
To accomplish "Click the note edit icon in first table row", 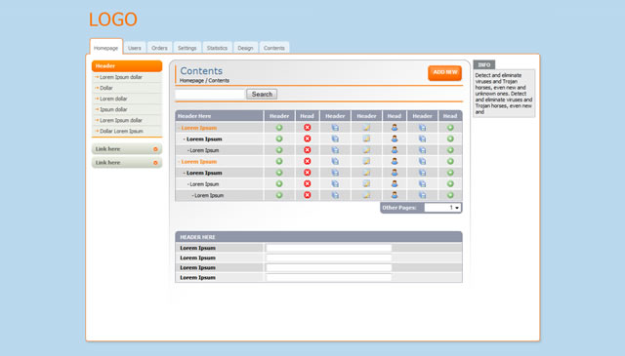I will click(366, 128).
